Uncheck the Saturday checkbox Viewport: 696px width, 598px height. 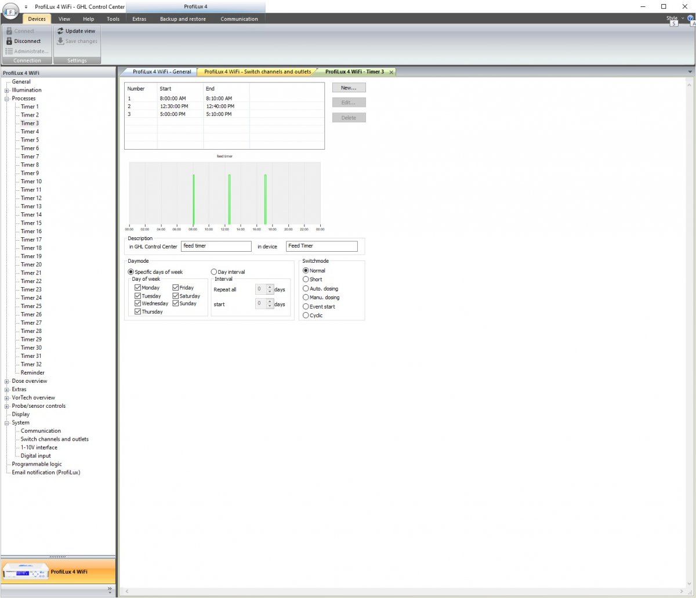pos(175,296)
